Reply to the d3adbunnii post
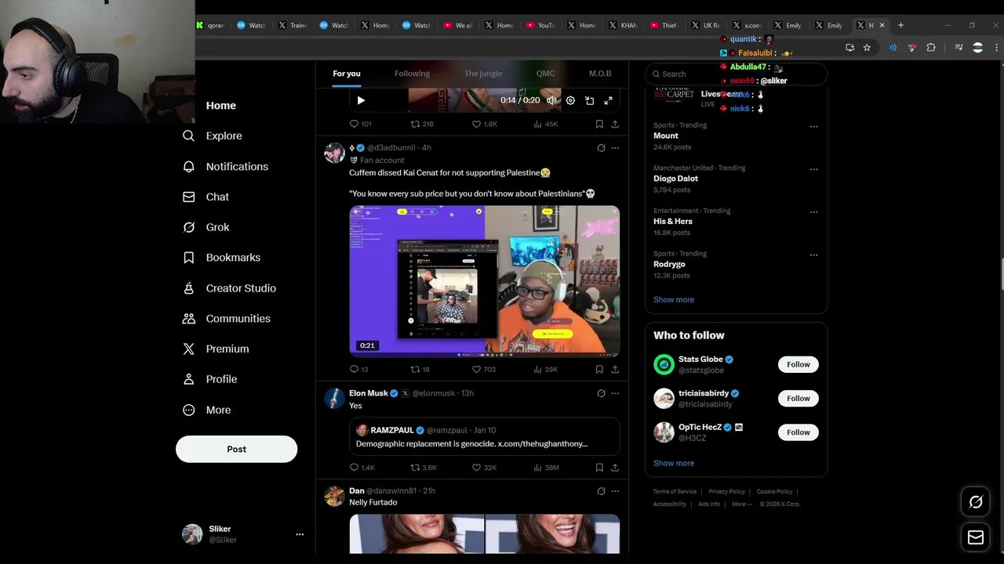This screenshot has height=564, width=1004. 358,369
